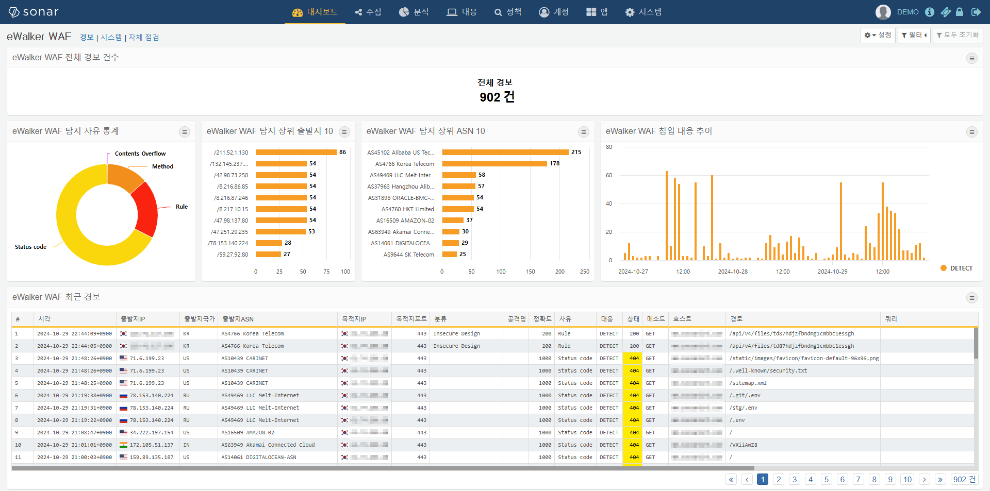Open menu of 탐지 사유 통계 widget
The height and width of the screenshot is (491, 990).
click(x=184, y=132)
